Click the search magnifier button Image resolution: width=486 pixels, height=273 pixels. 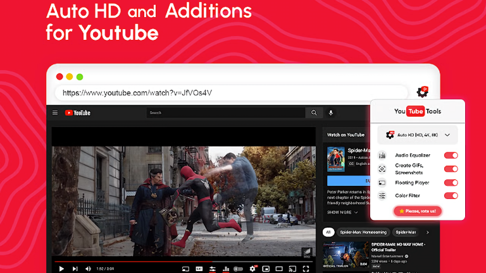[x=314, y=112]
